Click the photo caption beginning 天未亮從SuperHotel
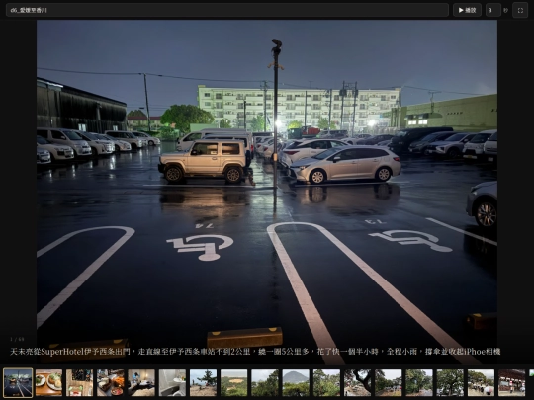The image size is (534, 400). tap(255, 352)
